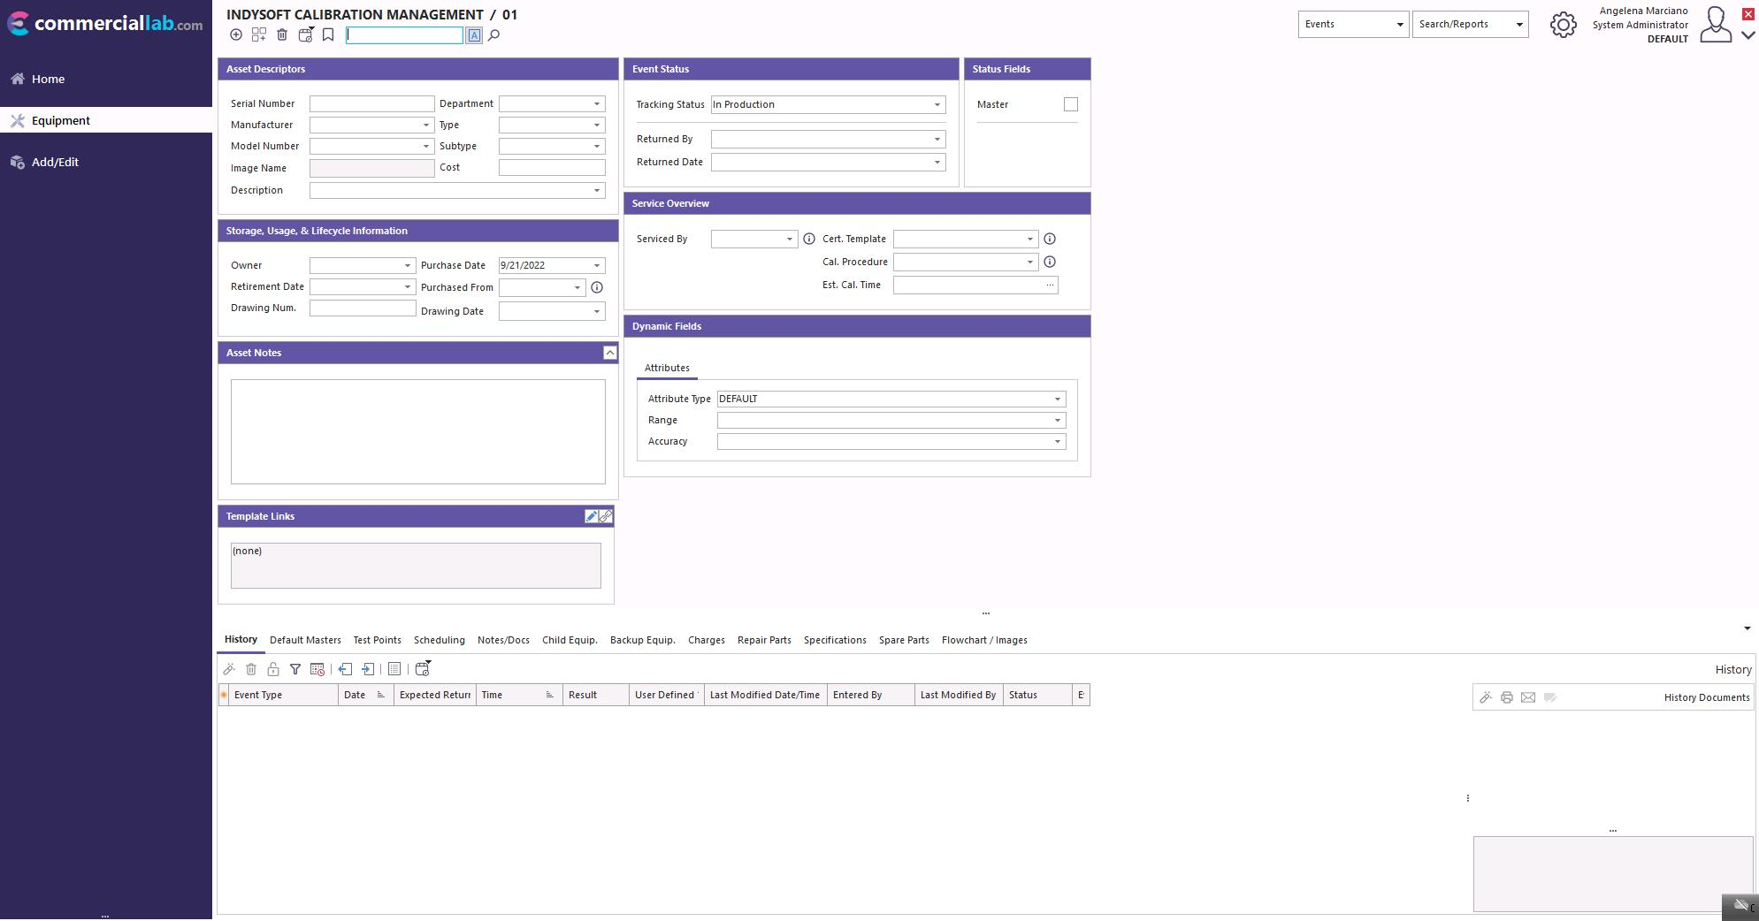Click the bookmark icon in the top toolbar
The image size is (1759, 921).
[x=328, y=35]
